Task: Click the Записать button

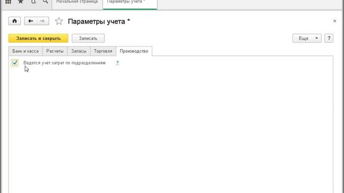Action: pyautogui.click(x=88, y=38)
